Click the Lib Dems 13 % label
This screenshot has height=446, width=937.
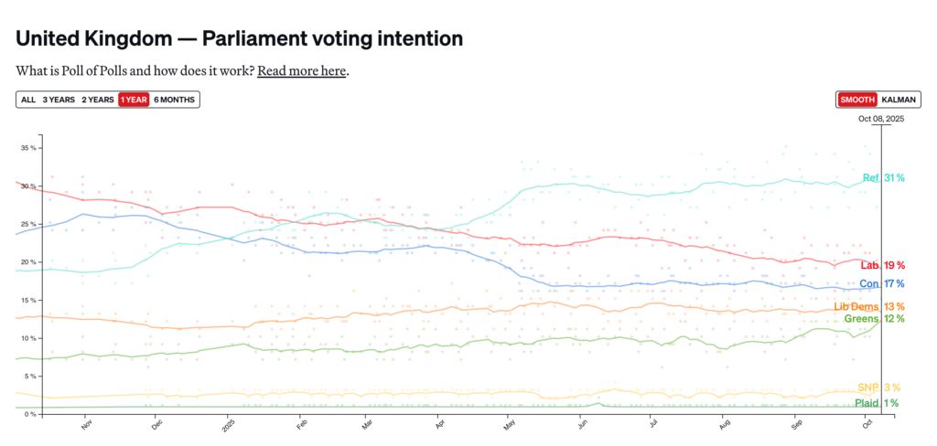(x=869, y=306)
